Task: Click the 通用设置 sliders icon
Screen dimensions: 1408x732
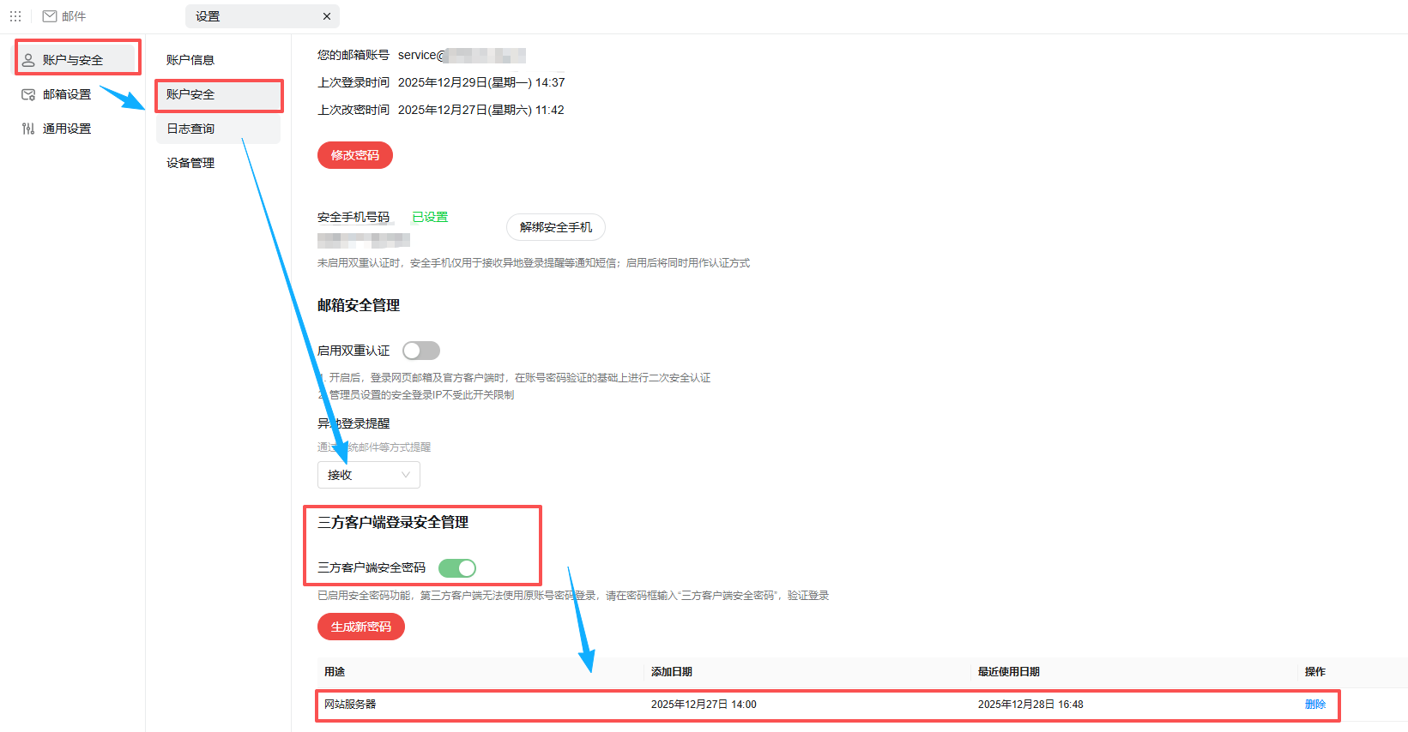Action: pyautogui.click(x=28, y=129)
